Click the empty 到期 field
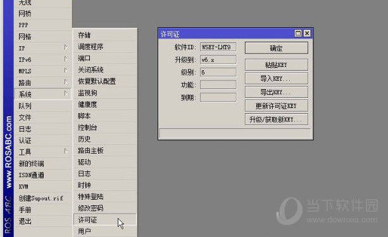388x237 pixels. 218,97
